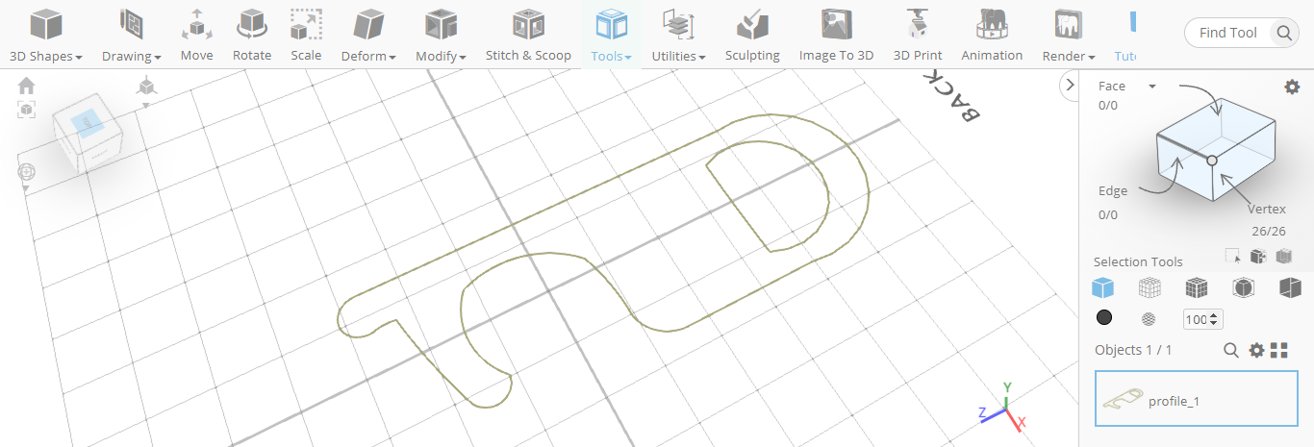Enable the solid with wireframe cube mode
Screen dimensions: 1314x447
[1197, 287]
